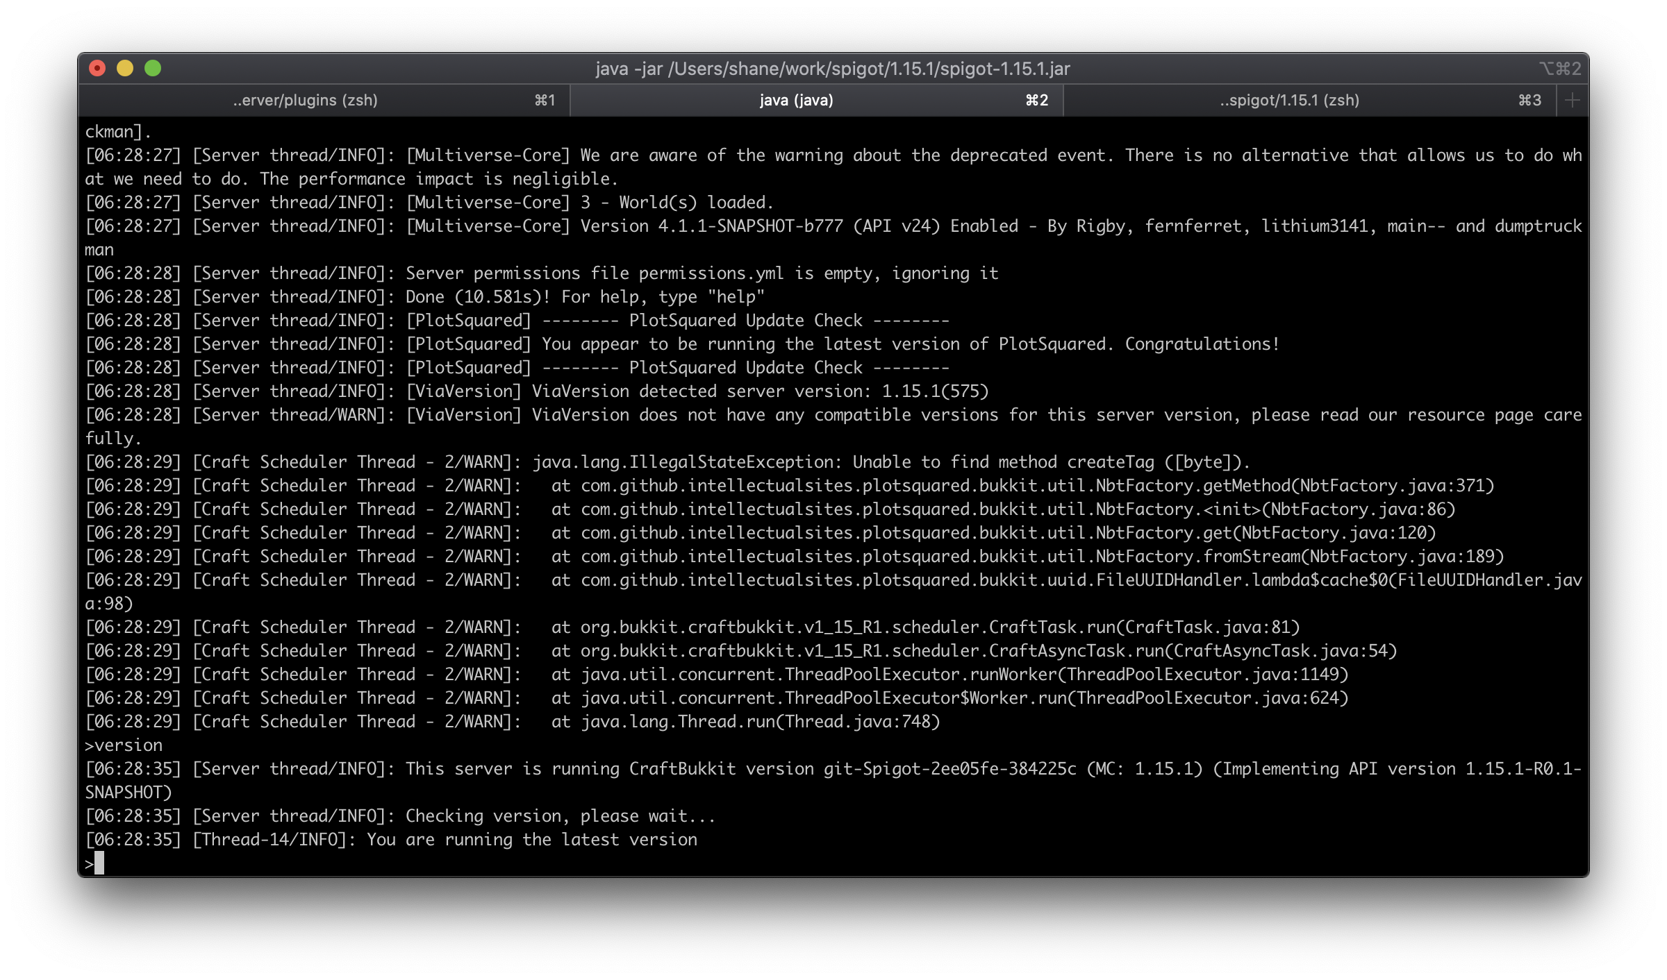Click 'You are running the latest version' line
This screenshot has height=980, width=1667.
pyautogui.click(x=531, y=840)
